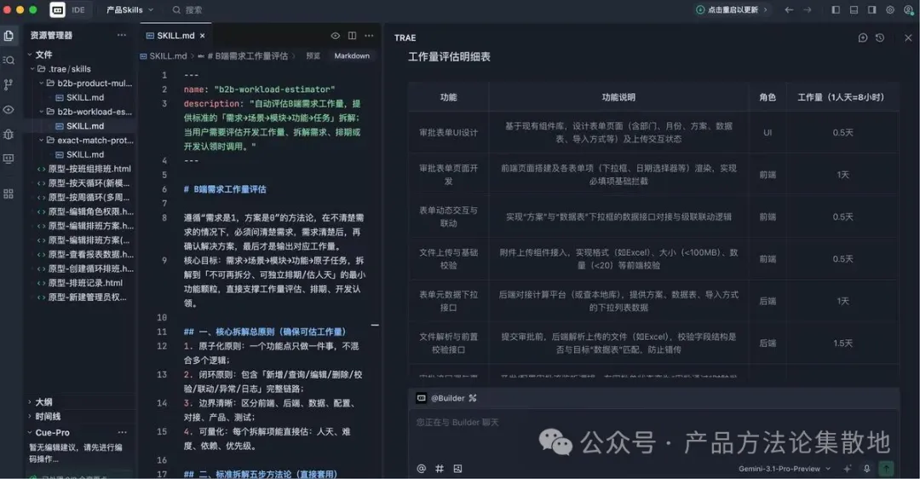The image size is (920, 479).
Task: Collapse the exact-match-prot... folder
Action: tap(41, 141)
